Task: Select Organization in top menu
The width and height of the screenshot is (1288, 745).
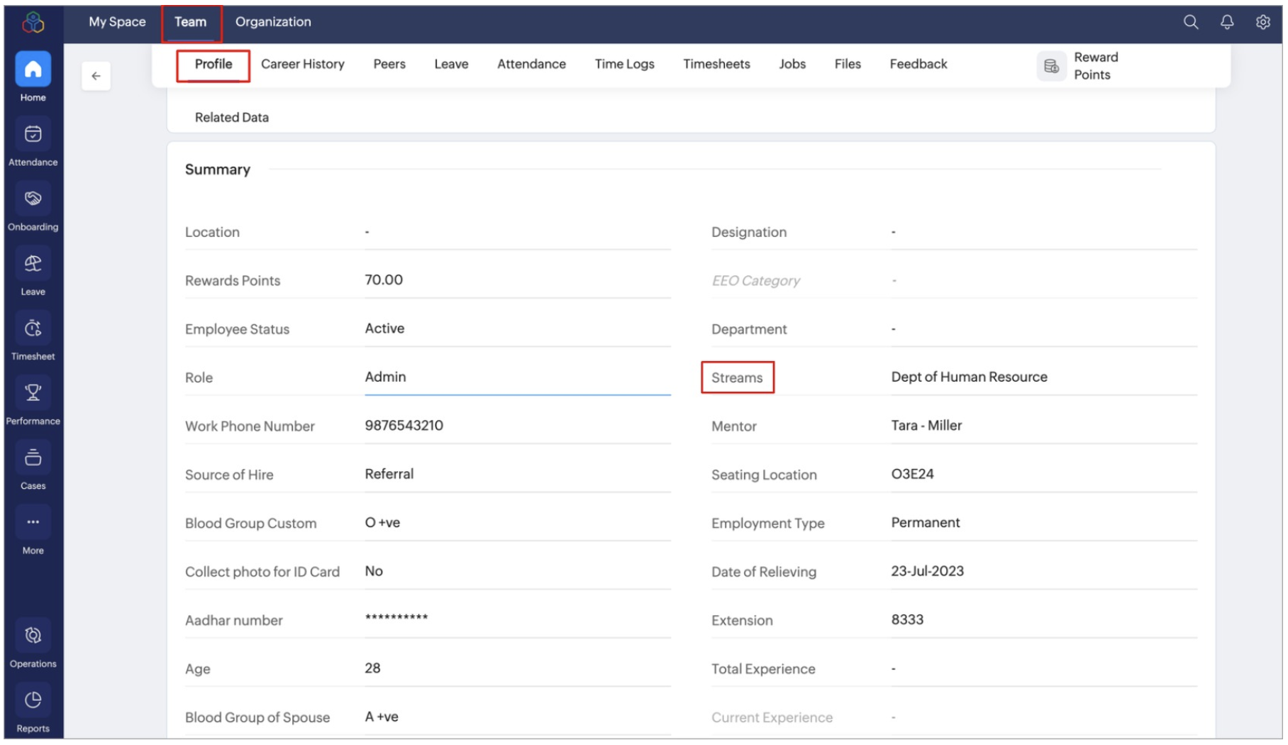Action: pos(273,22)
